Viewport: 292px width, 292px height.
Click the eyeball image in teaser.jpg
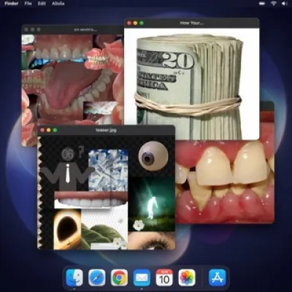coord(153,156)
